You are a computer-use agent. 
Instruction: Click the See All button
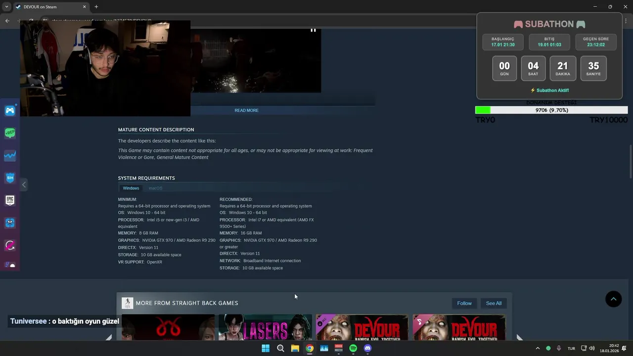[494, 303]
